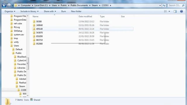Open ProgramData in navigation tree
This screenshot has height=105, width=187.
tap(18, 20)
